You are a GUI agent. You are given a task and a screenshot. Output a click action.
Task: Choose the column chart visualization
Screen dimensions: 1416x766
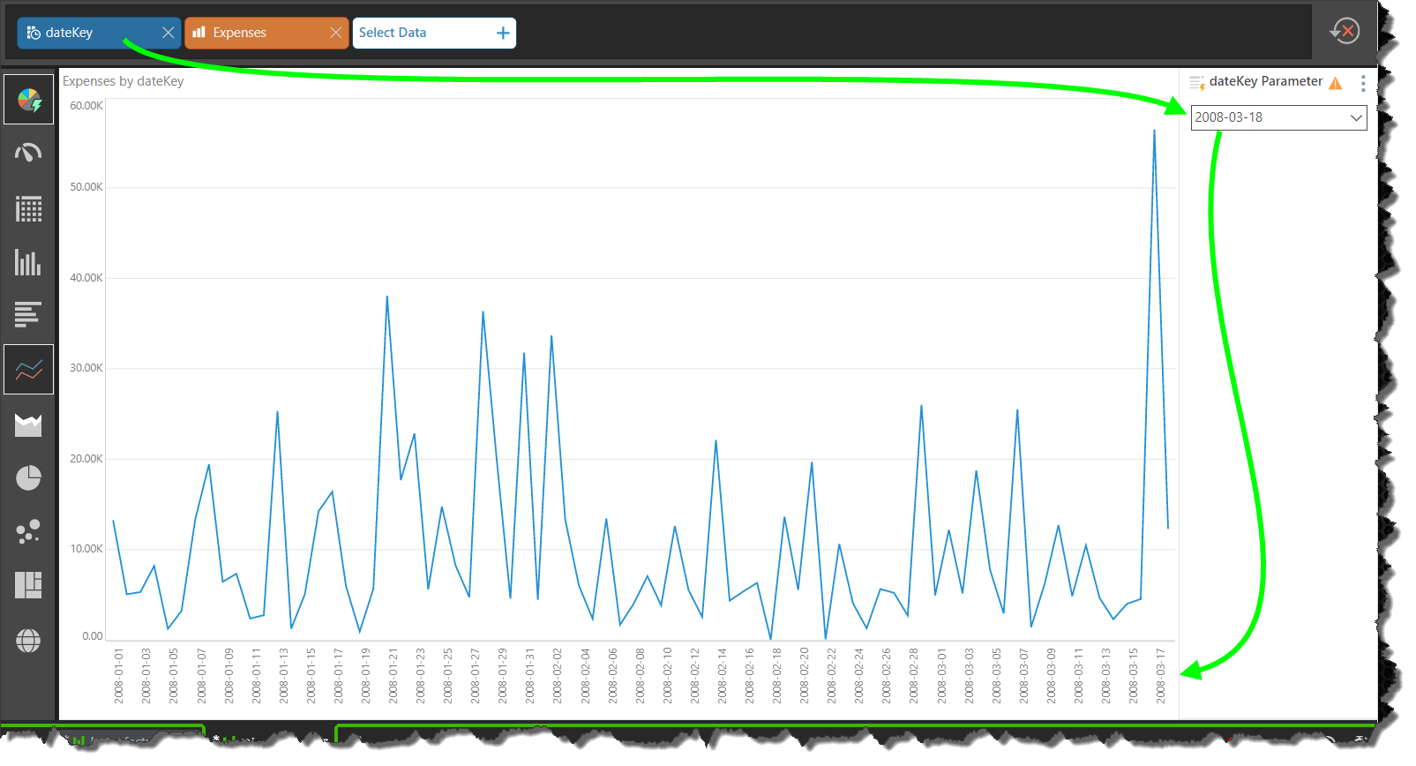(x=28, y=262)
